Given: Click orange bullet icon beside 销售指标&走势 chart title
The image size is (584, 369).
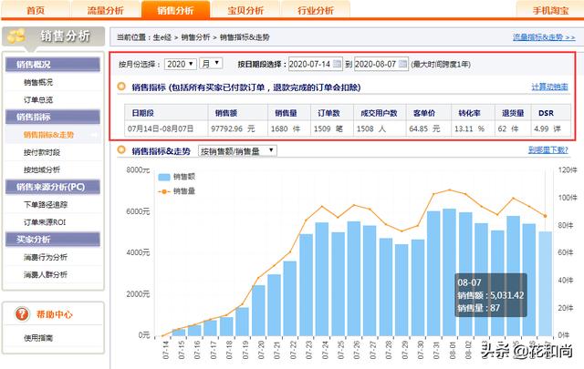Looking at the screenshot, I should 122,150.
